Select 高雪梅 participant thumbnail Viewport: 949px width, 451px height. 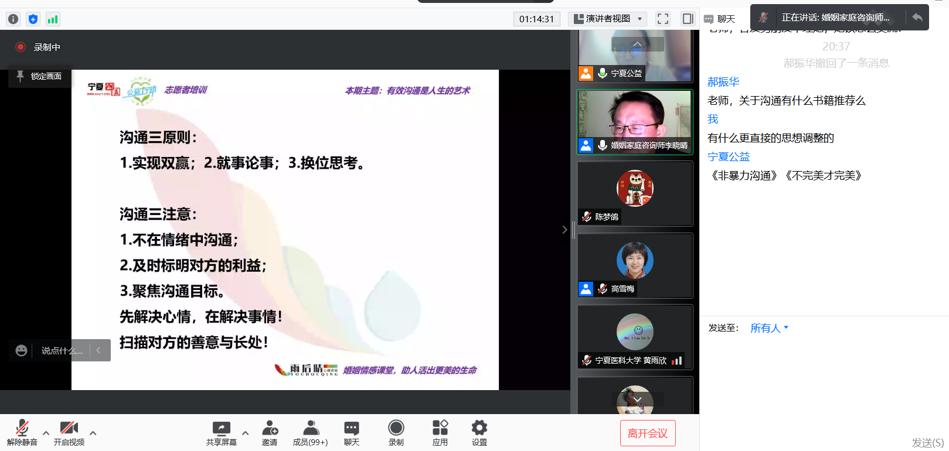pos(635,265)
